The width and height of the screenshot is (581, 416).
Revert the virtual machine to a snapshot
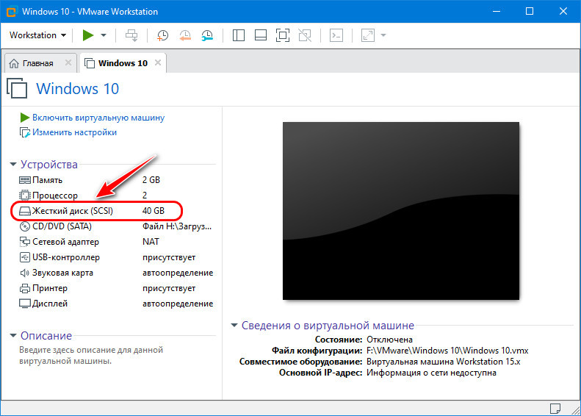185,35
